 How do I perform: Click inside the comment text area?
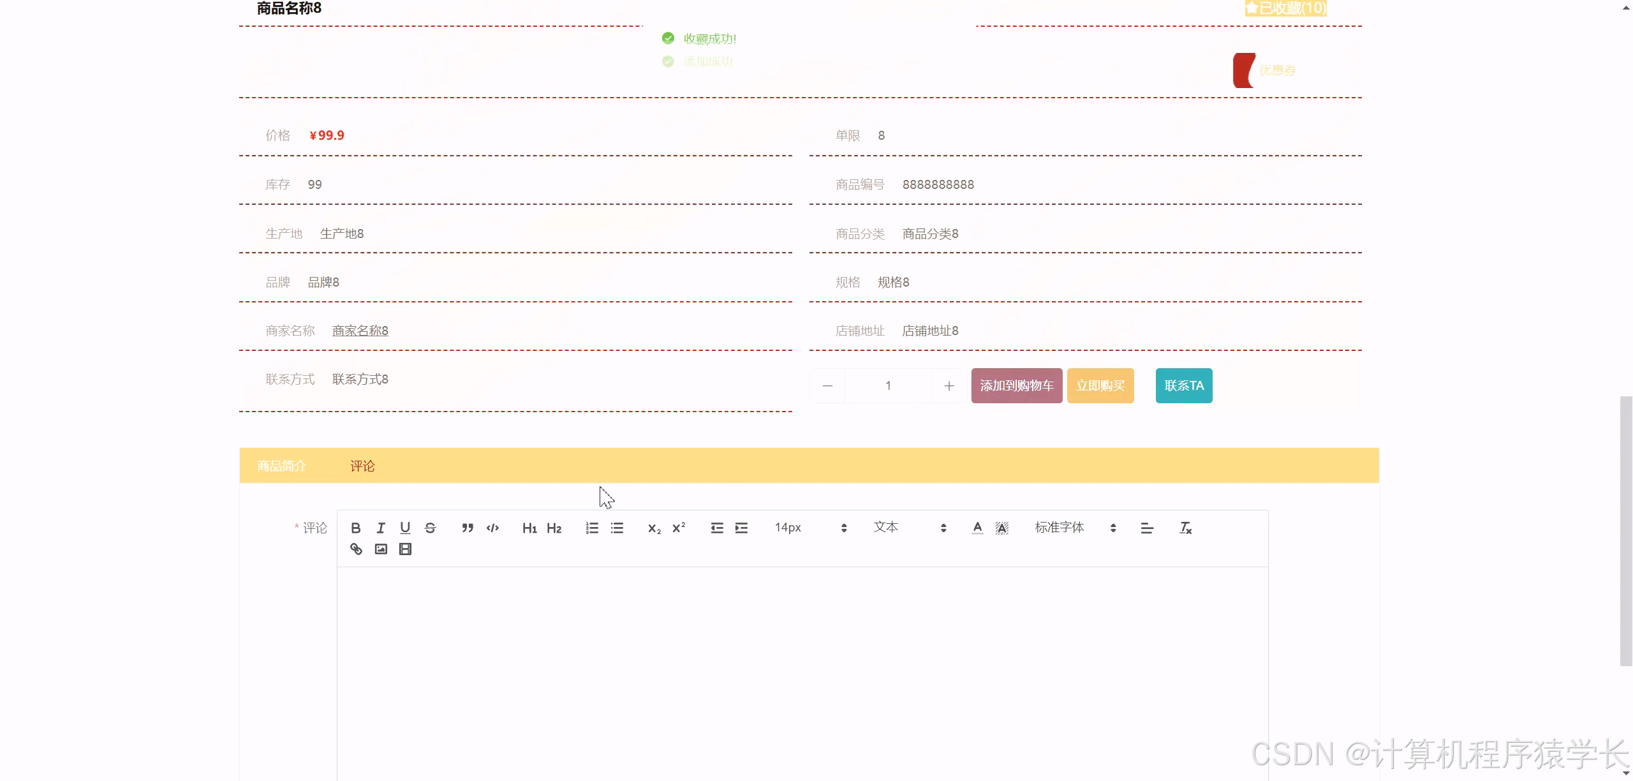pos(802,673)
